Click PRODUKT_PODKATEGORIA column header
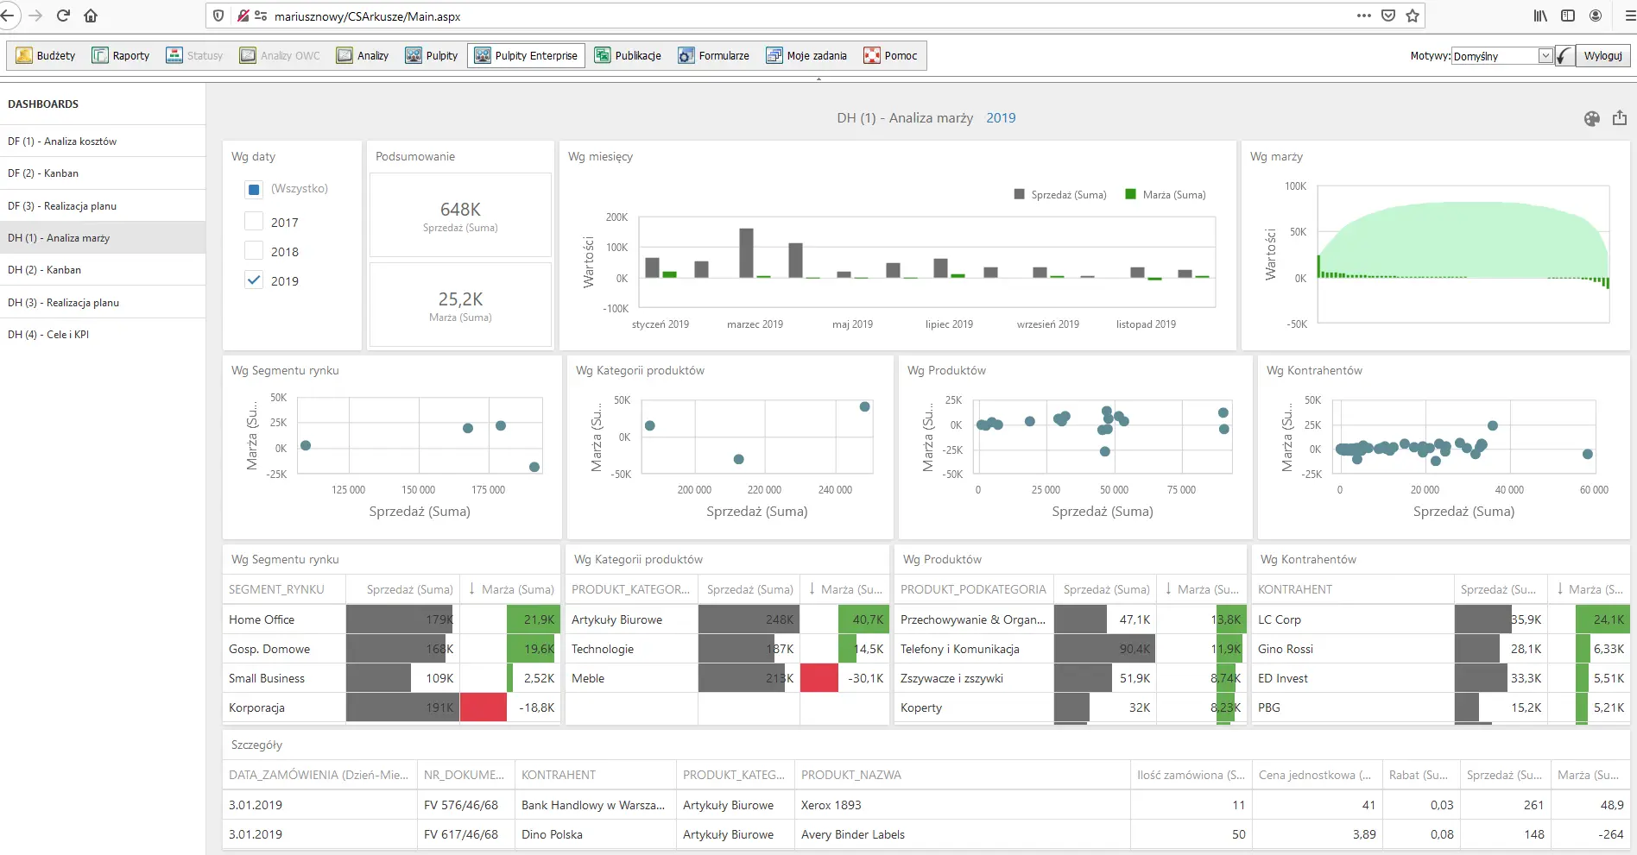This screenshot has height=855, width=1637. point(974,589)
